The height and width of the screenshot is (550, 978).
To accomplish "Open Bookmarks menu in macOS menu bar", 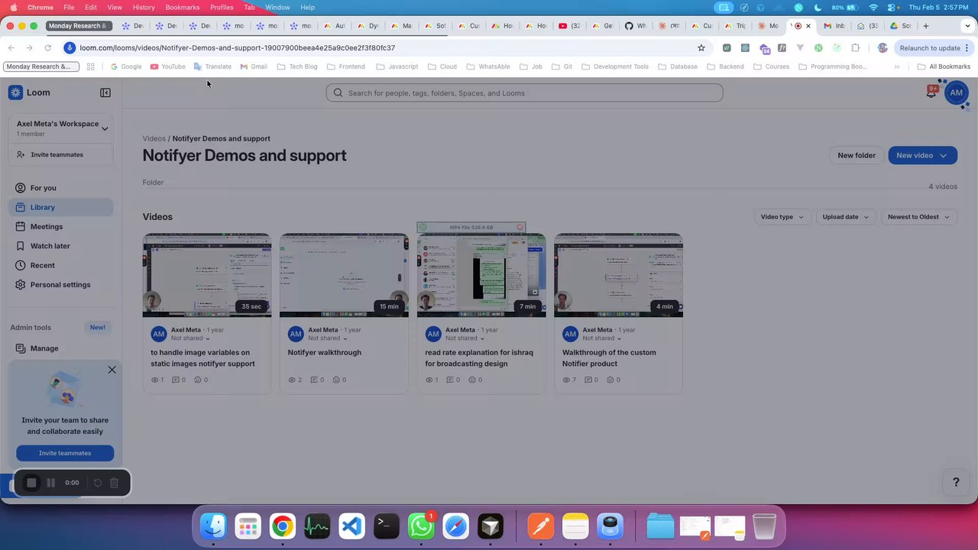I will 182,7.
